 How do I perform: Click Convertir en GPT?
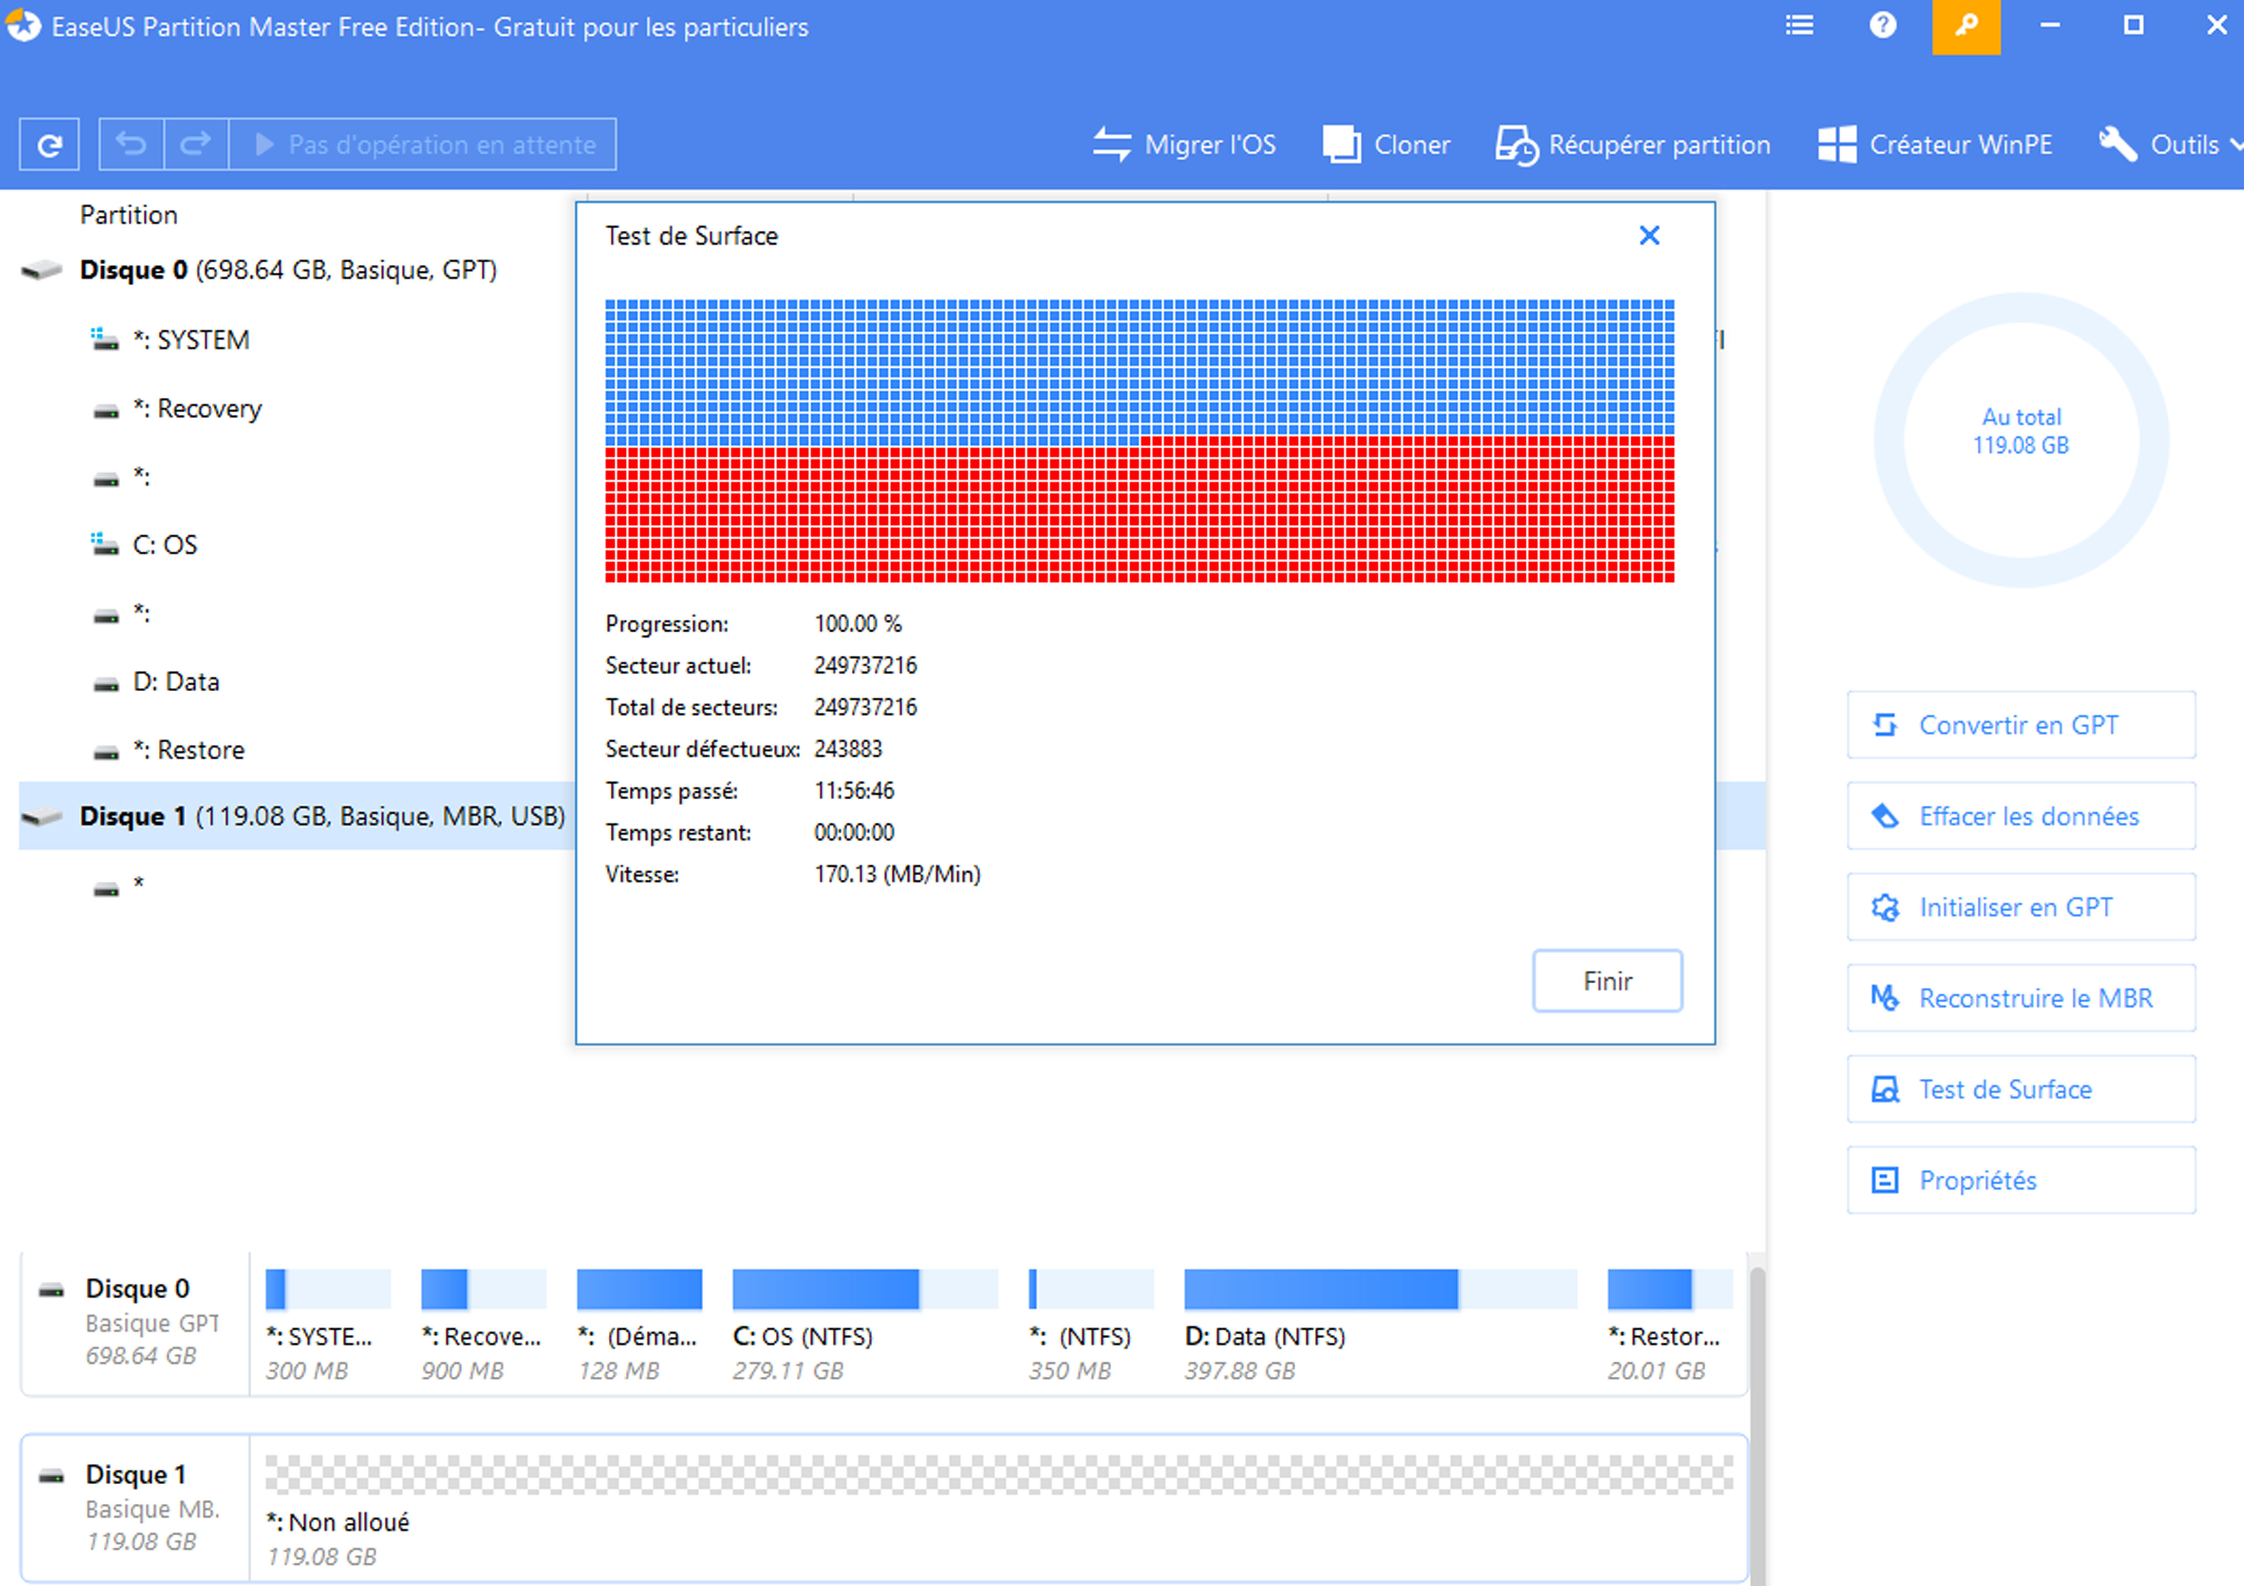[x=2021, y=725]
